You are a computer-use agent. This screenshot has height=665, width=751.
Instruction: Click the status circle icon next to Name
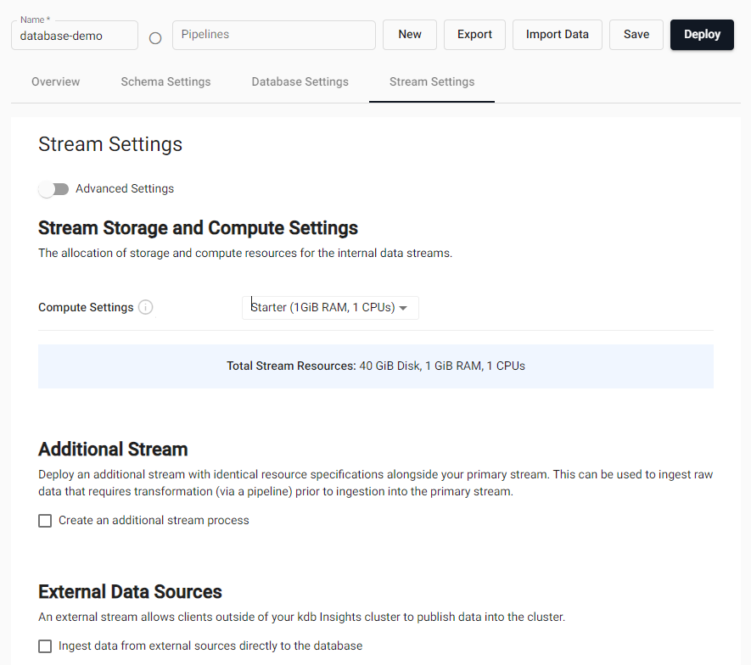(x=155, y=38)
